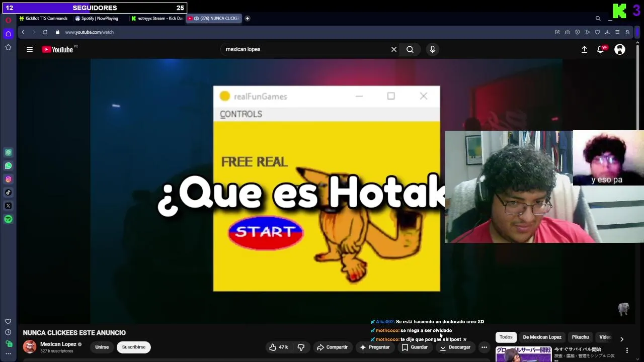Open TikTok in the Opera sidebar
The height and width of the screenshot is (362, 644).
[8, 193]
